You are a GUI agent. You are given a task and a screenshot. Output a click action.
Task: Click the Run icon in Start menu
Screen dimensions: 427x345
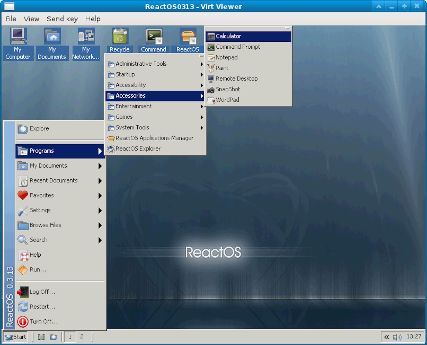coord(23,269)
